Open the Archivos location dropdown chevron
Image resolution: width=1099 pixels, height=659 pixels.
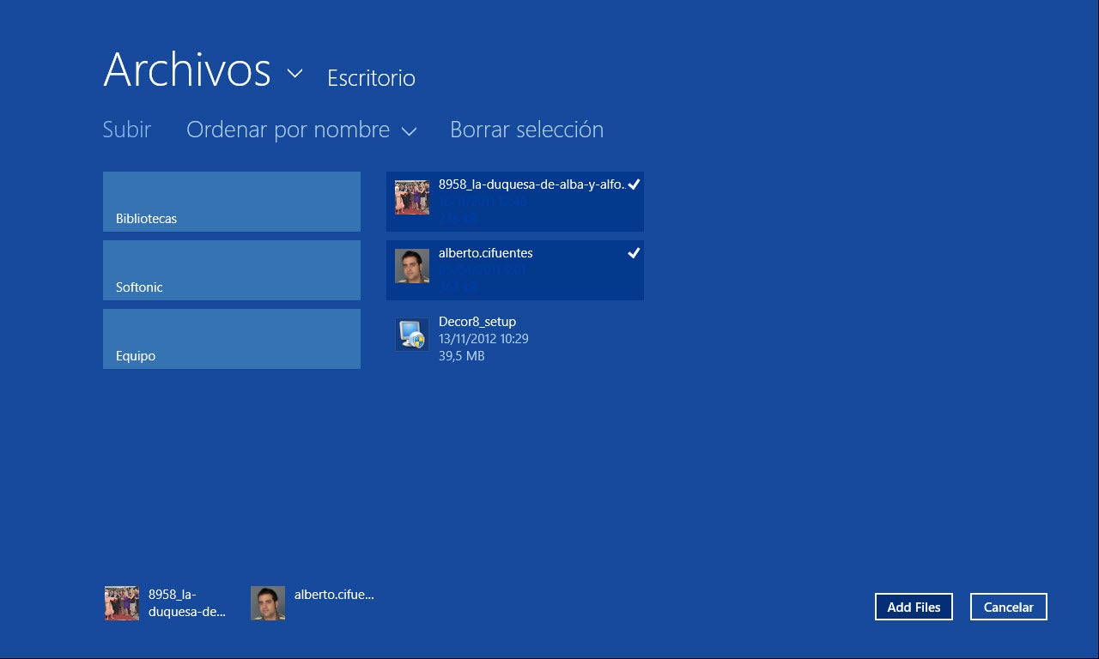coord(294,74)
